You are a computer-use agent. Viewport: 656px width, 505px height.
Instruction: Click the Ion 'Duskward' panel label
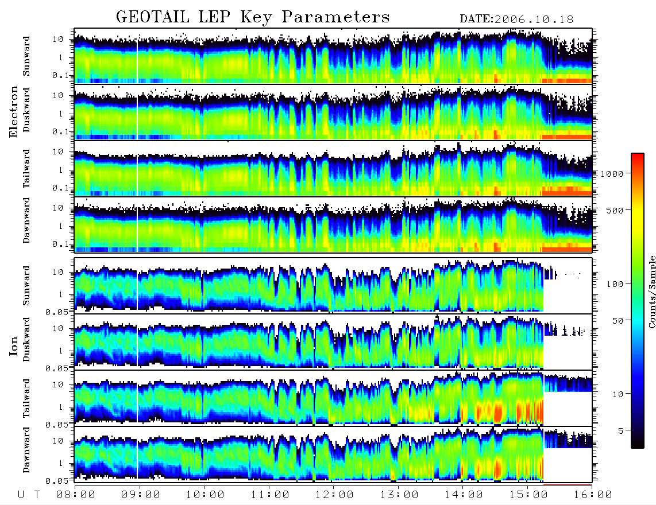(x=26, y=339)
